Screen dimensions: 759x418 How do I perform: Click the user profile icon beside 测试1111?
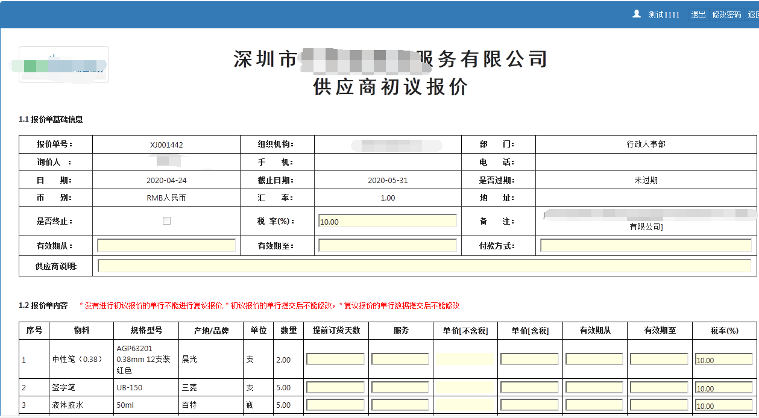(637, 14)
